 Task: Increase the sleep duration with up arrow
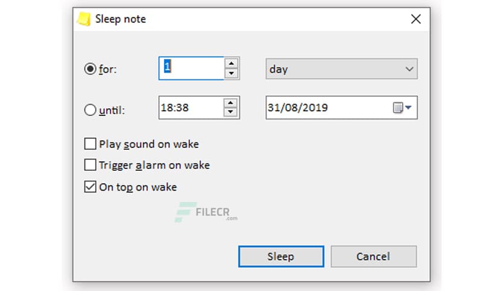coord(232,63)
